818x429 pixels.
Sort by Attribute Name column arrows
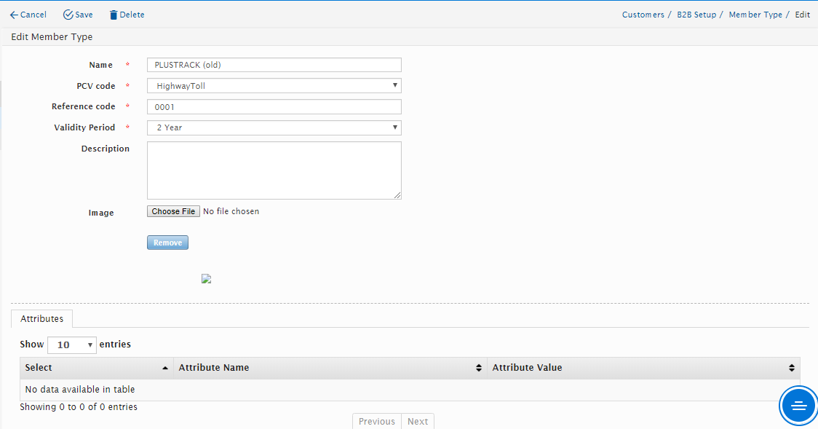(x=478, y=368)
